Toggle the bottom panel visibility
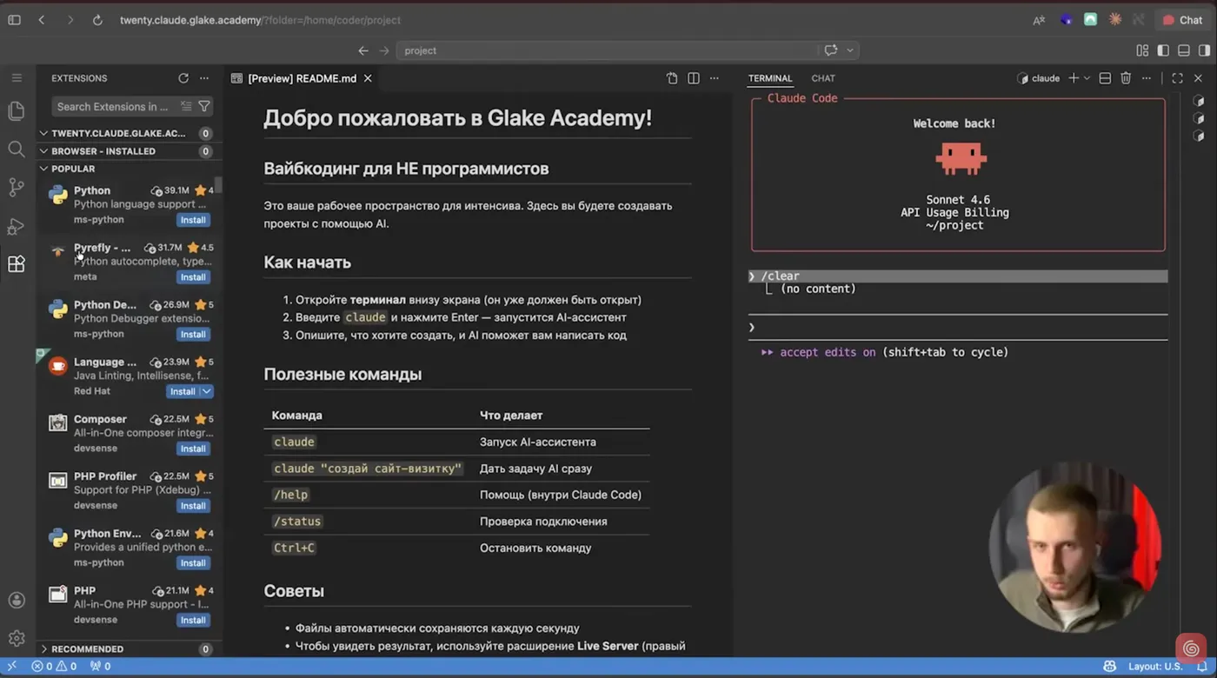This screenshot has width=1217, height=678. (1184, 50)
